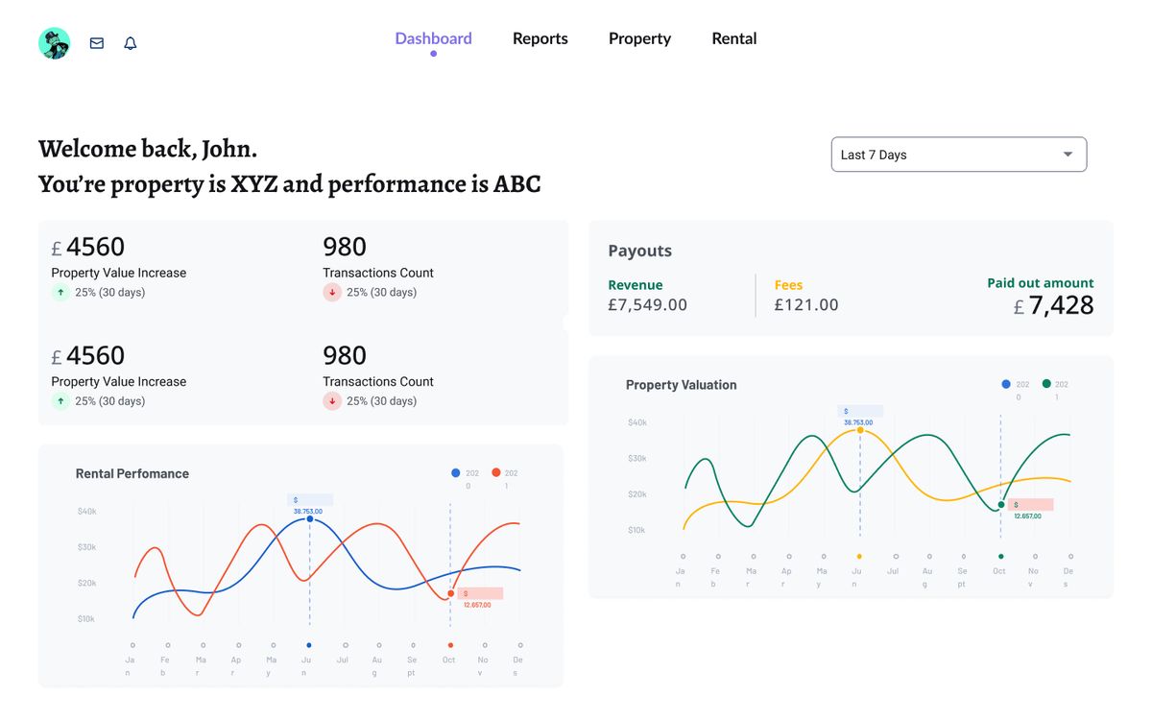Click the Property Valuation chart title

coord(682,385)
